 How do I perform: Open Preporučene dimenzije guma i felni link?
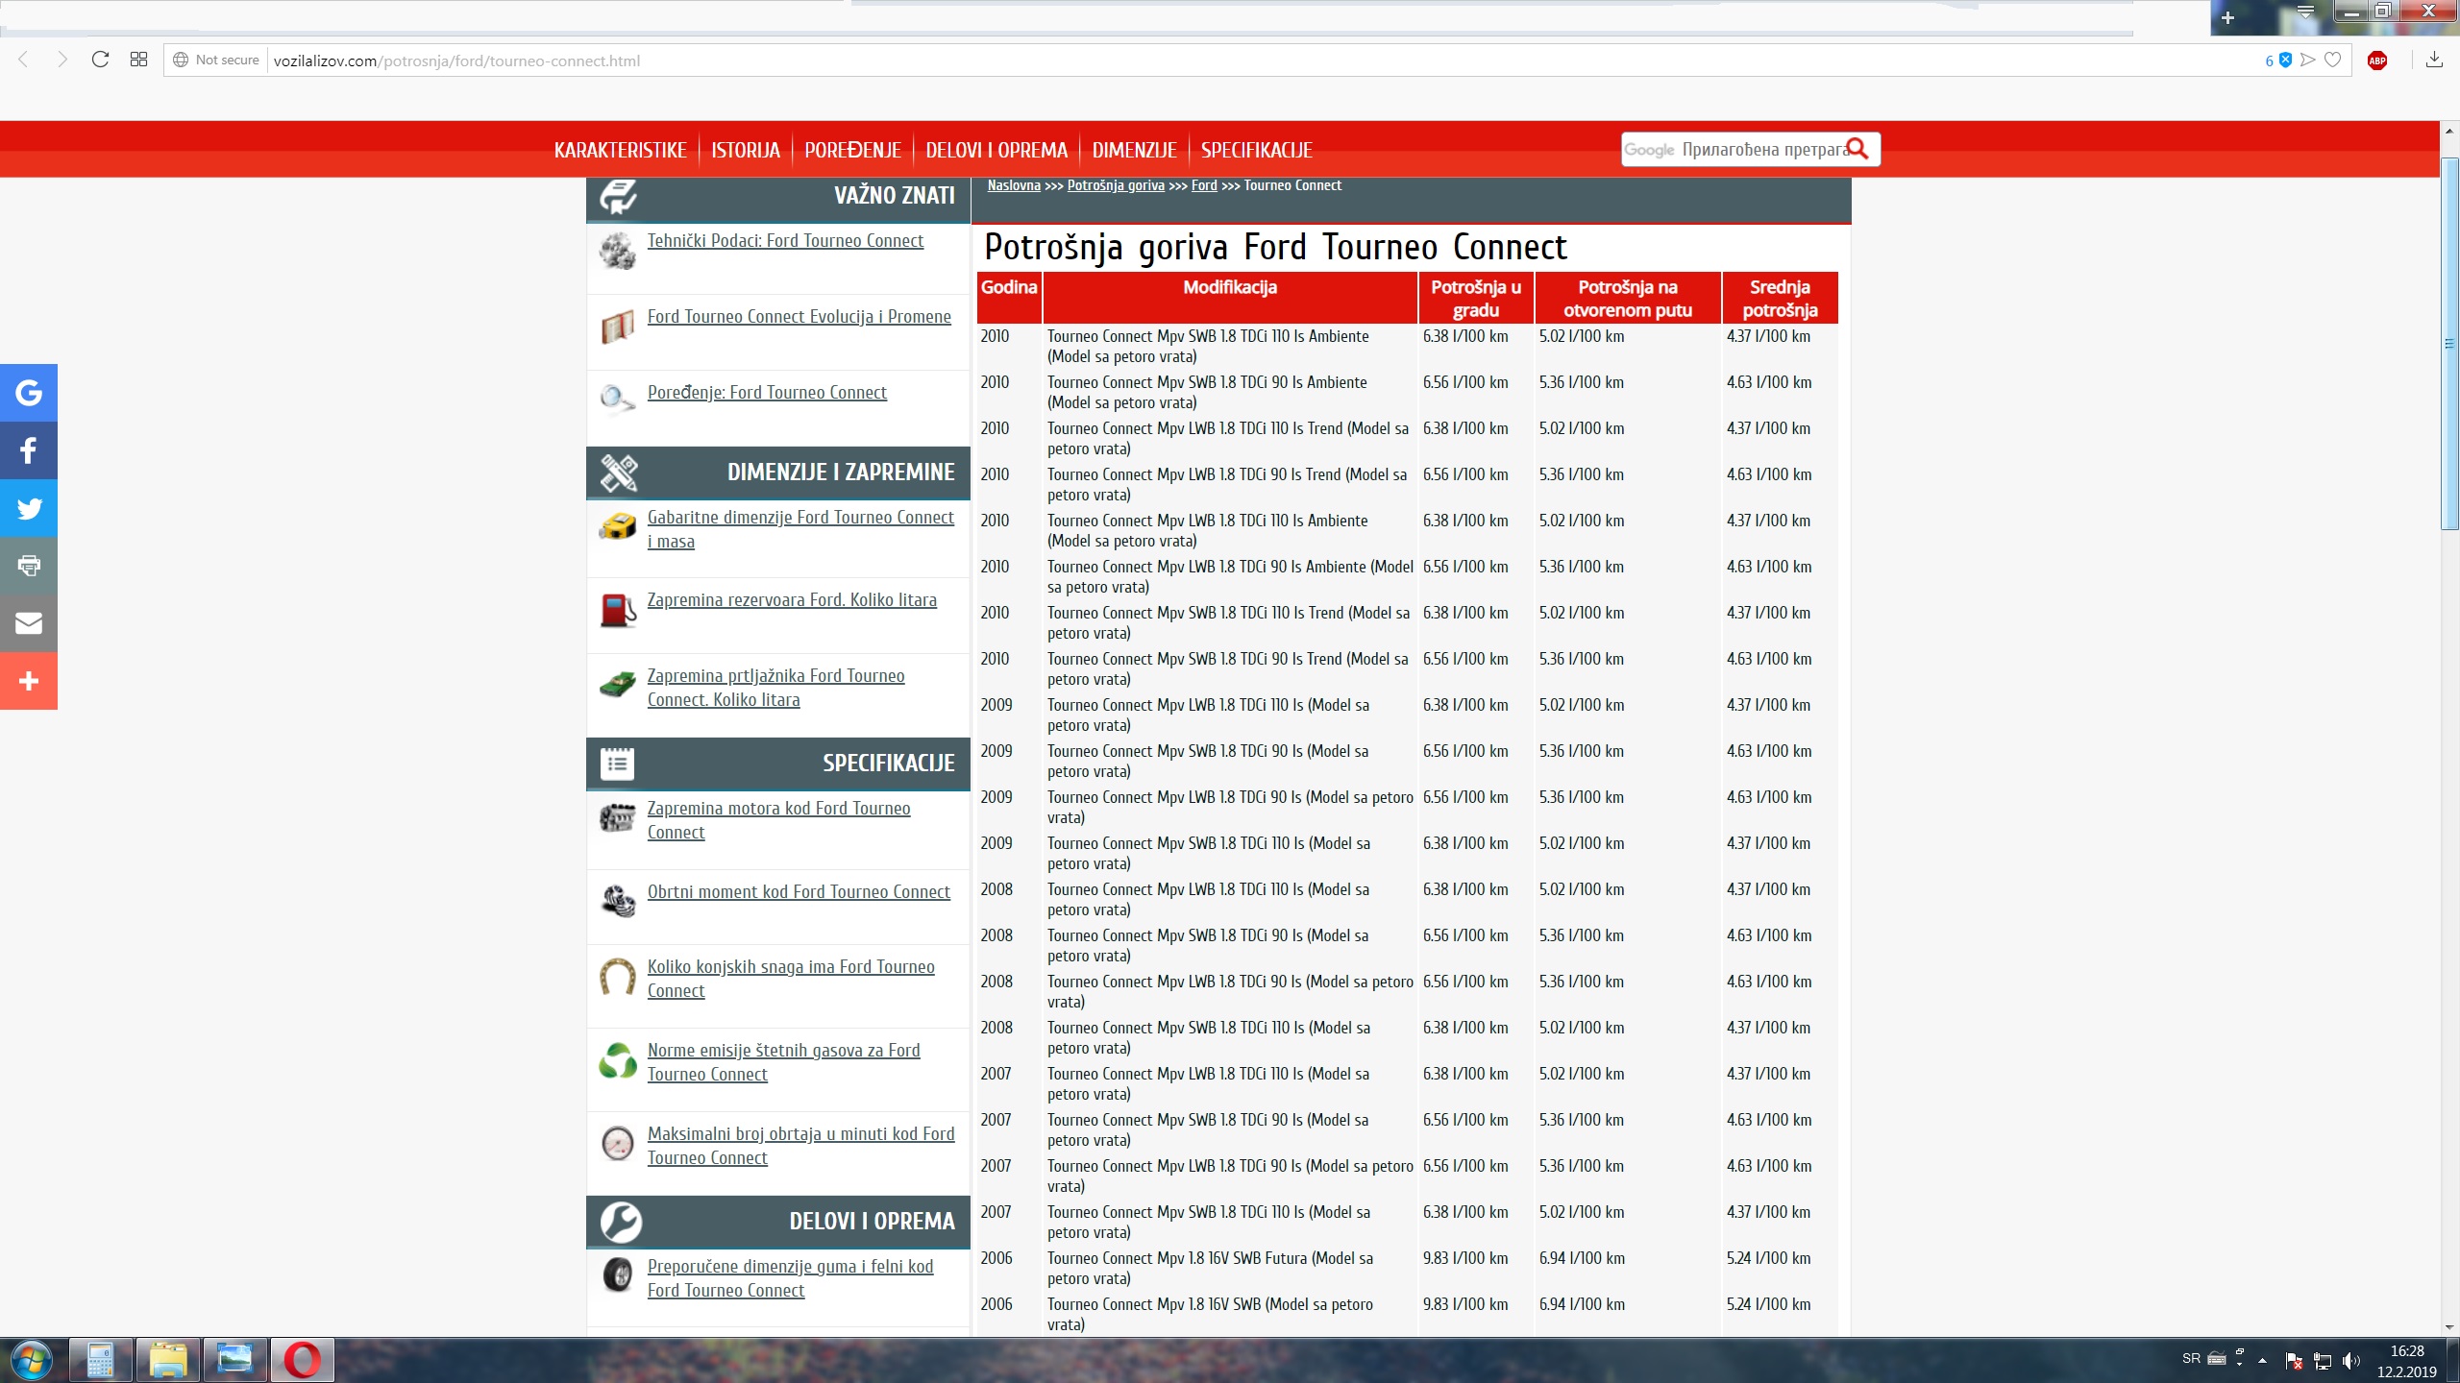point(790,1278)
